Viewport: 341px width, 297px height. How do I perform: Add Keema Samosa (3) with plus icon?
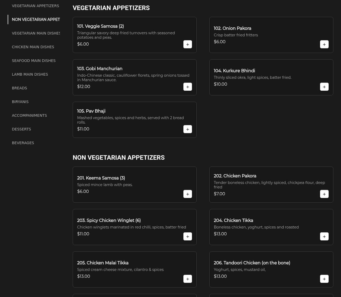tap(188, 194)
